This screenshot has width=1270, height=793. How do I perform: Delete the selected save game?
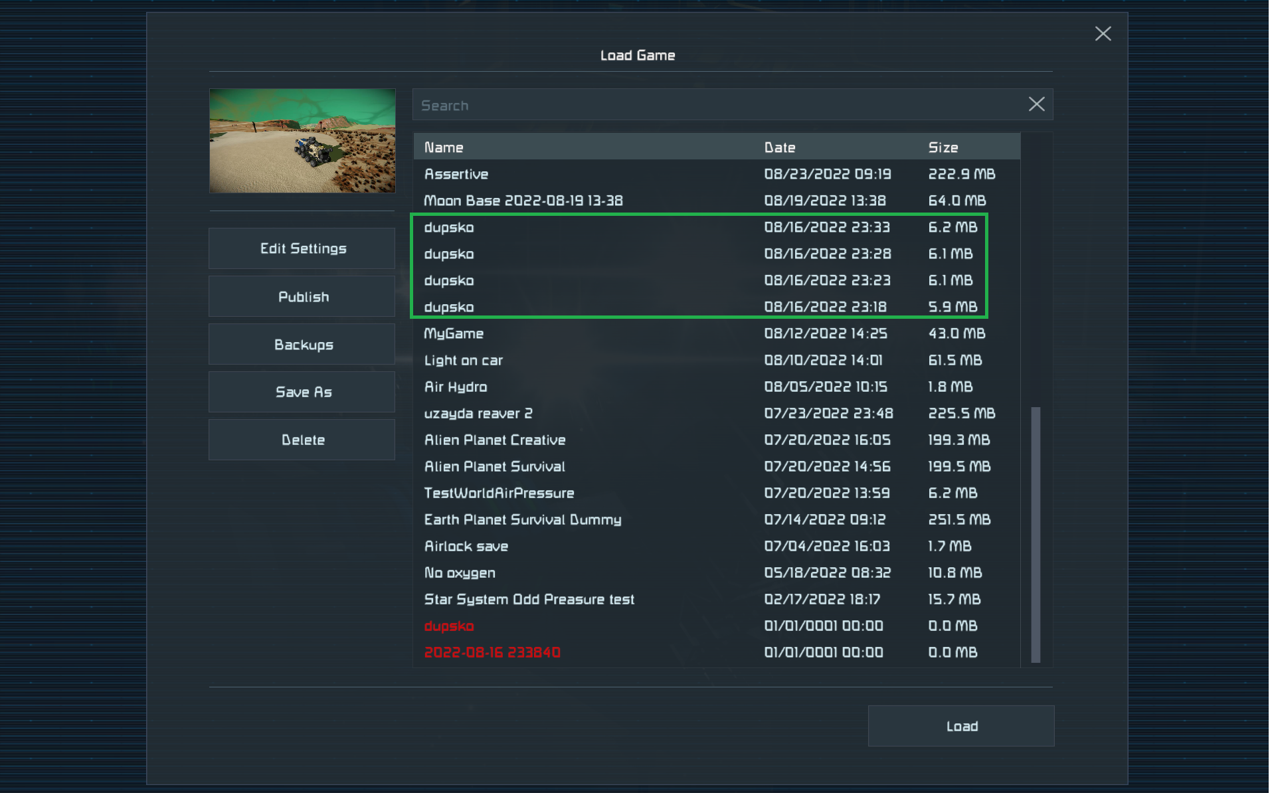302,440
